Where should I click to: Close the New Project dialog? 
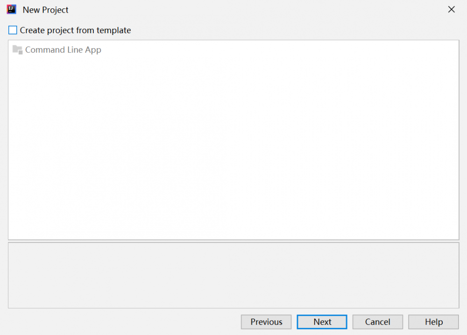[x=451, y=9]
